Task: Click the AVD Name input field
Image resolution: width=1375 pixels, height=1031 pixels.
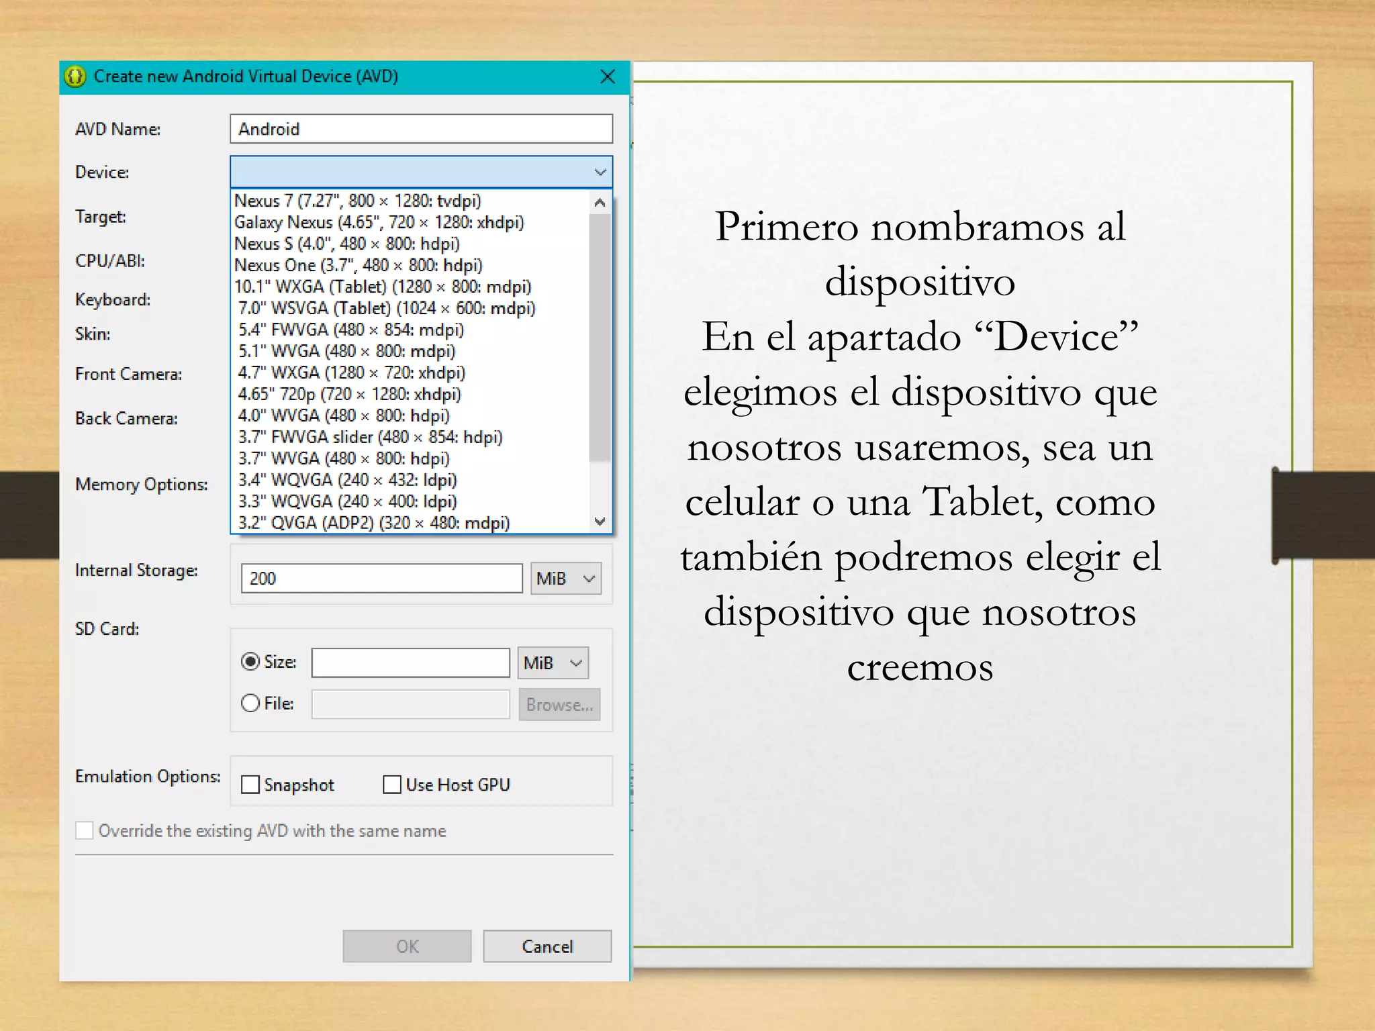Action: [x=421, y=129]
